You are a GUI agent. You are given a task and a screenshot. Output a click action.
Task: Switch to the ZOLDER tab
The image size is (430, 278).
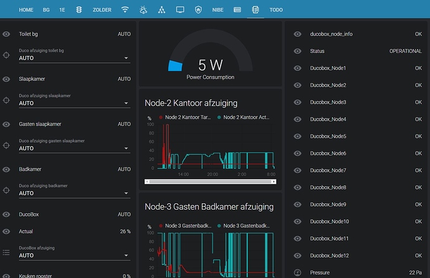pyautogui.click(x=102, y=11)
